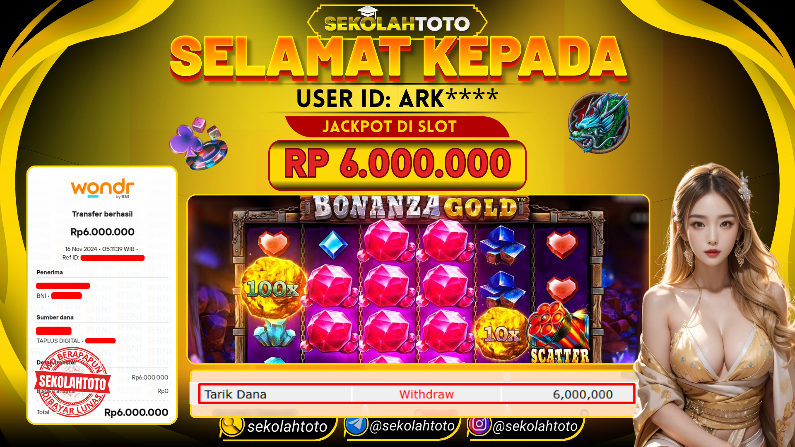Click the wondr by BNI logo
This screenshot has width=795, height=447.
102,189
